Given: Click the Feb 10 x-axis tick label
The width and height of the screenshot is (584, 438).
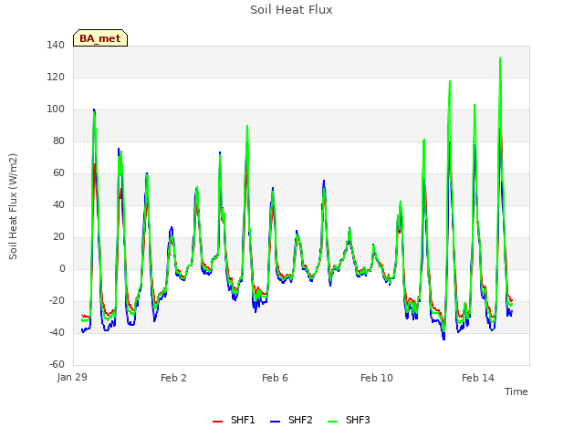Looking at the screenshot, I should [x=377, y=378].
